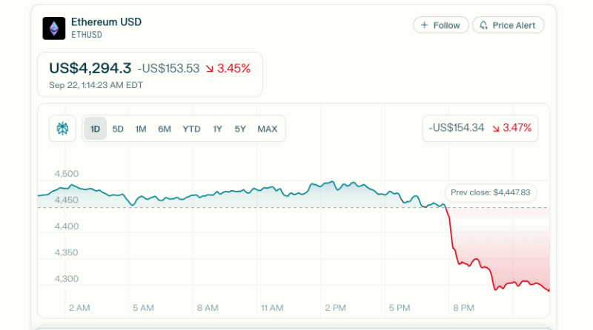The width and height of the screenshot is (593, 330).
Task: Click the plus icon in Follow
Action: 424,25
